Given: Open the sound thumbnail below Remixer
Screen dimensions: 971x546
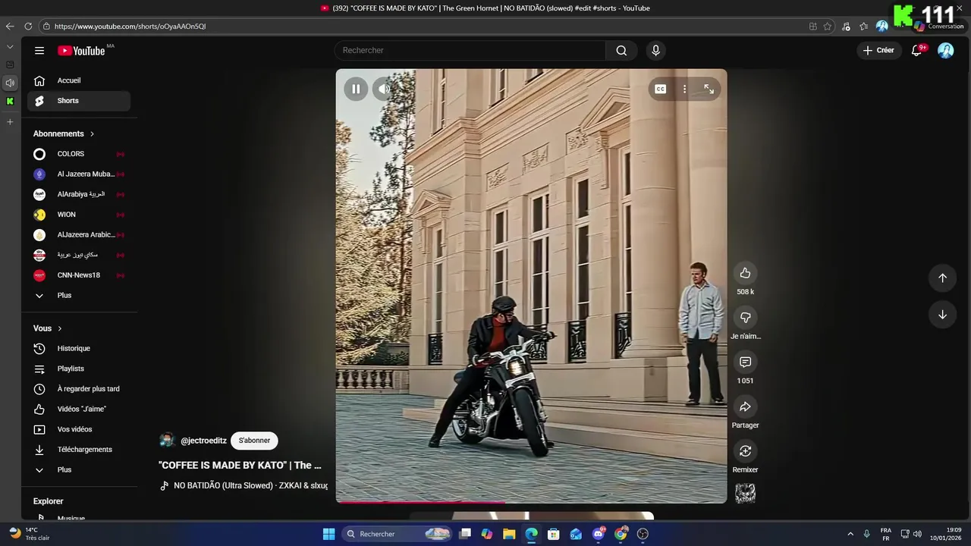Looking at the screenshot, I should [x=745, y=493].
